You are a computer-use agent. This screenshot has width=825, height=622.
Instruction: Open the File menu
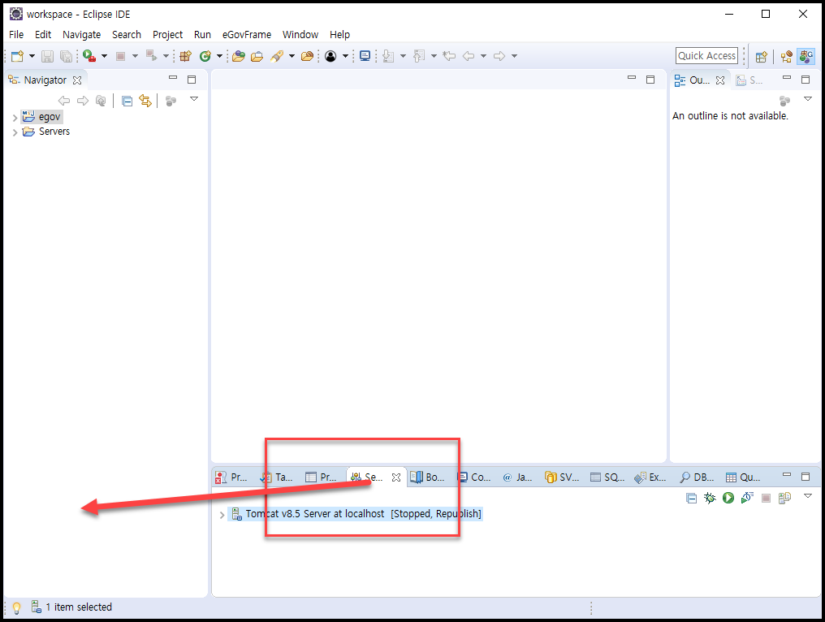click(16, 35)
